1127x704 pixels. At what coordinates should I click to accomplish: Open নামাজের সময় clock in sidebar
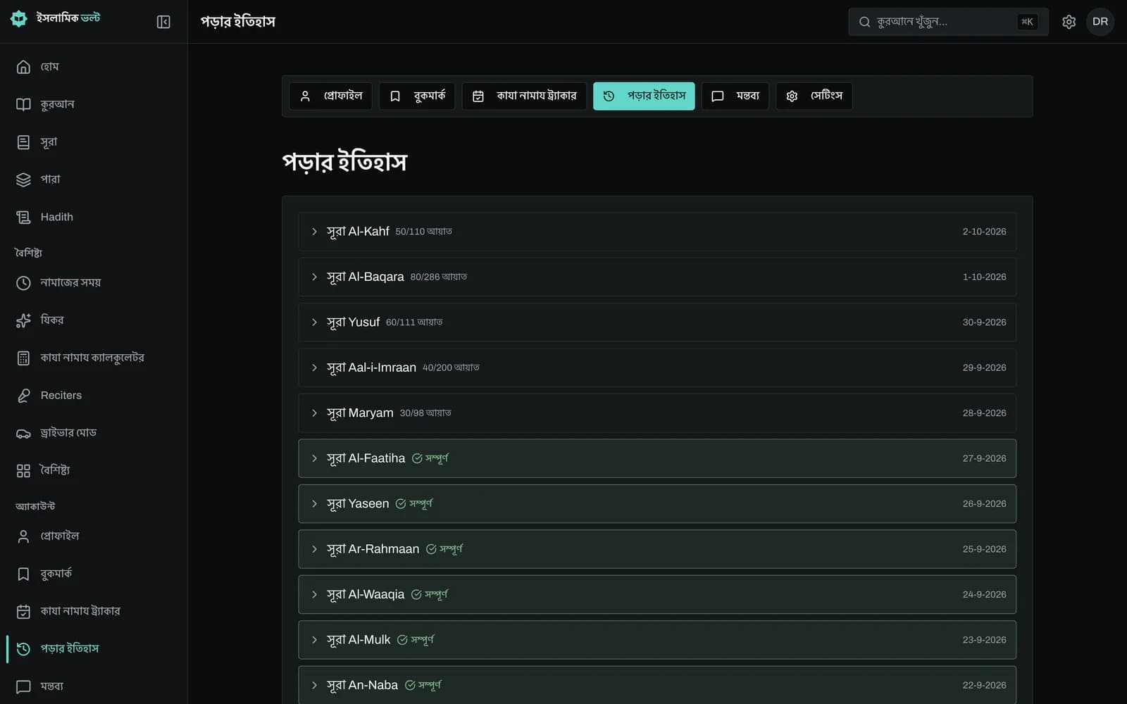pos(23,283)
